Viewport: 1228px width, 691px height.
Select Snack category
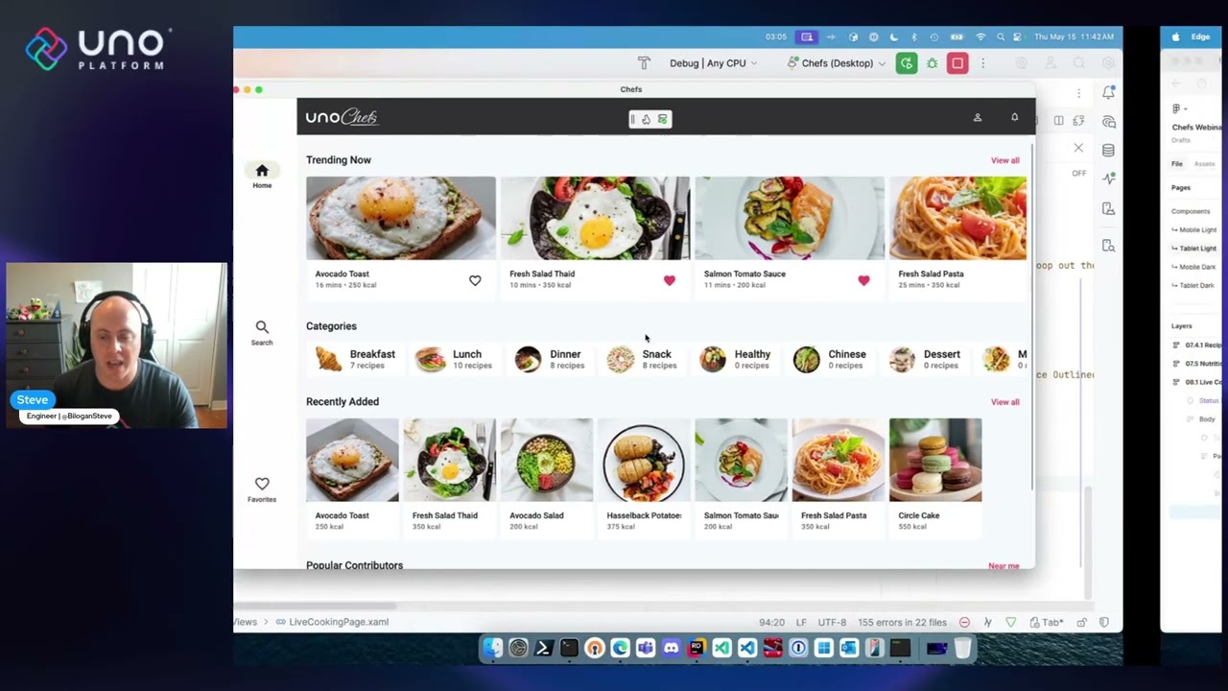(x=642, y=359)
